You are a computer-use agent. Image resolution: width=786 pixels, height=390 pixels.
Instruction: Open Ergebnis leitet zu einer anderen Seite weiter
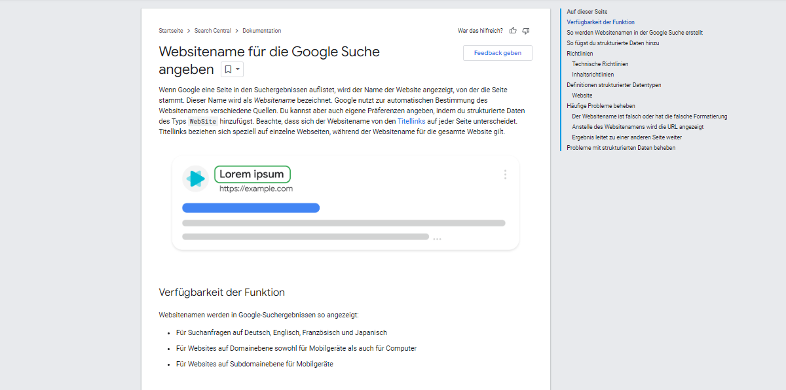[627, 137]
